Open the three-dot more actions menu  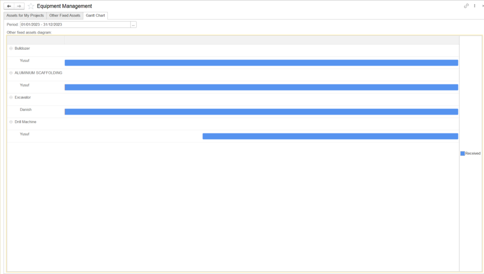coord(475,6)
